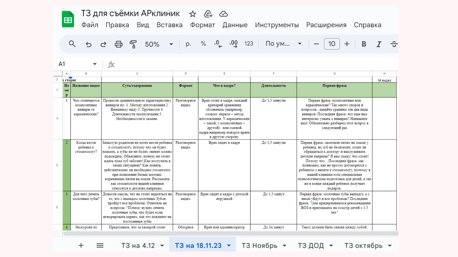
Task: Increase decimal places
Action: pos(233,43)
